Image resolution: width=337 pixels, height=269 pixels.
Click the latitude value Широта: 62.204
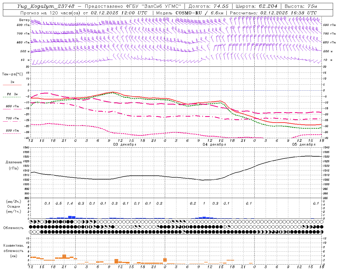point(256,6)
